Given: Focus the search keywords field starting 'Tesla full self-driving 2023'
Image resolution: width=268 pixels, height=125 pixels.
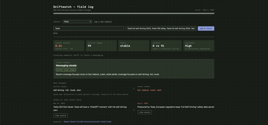Looking at the screenshot, I should coord(161,28).
